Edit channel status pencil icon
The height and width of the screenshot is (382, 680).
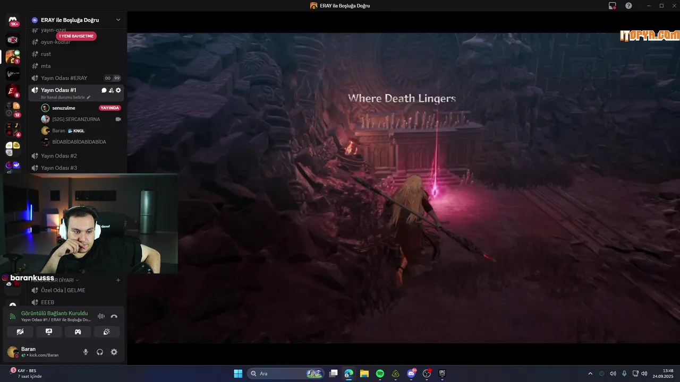click(89, 98)
